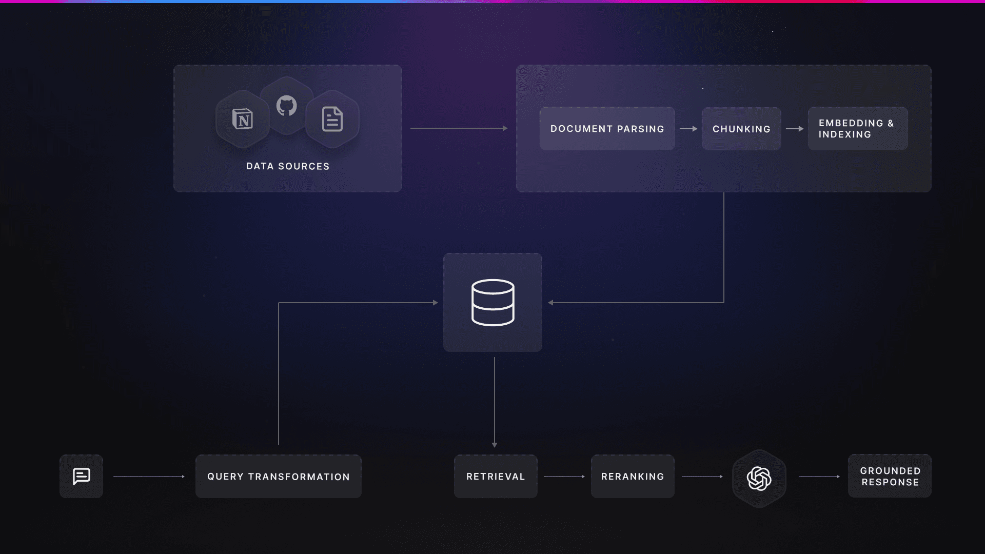The width and height of the screenshot is (985, 554).
Task: Select the OpenAI logo near Grounded Response
Action: [758, 478]
